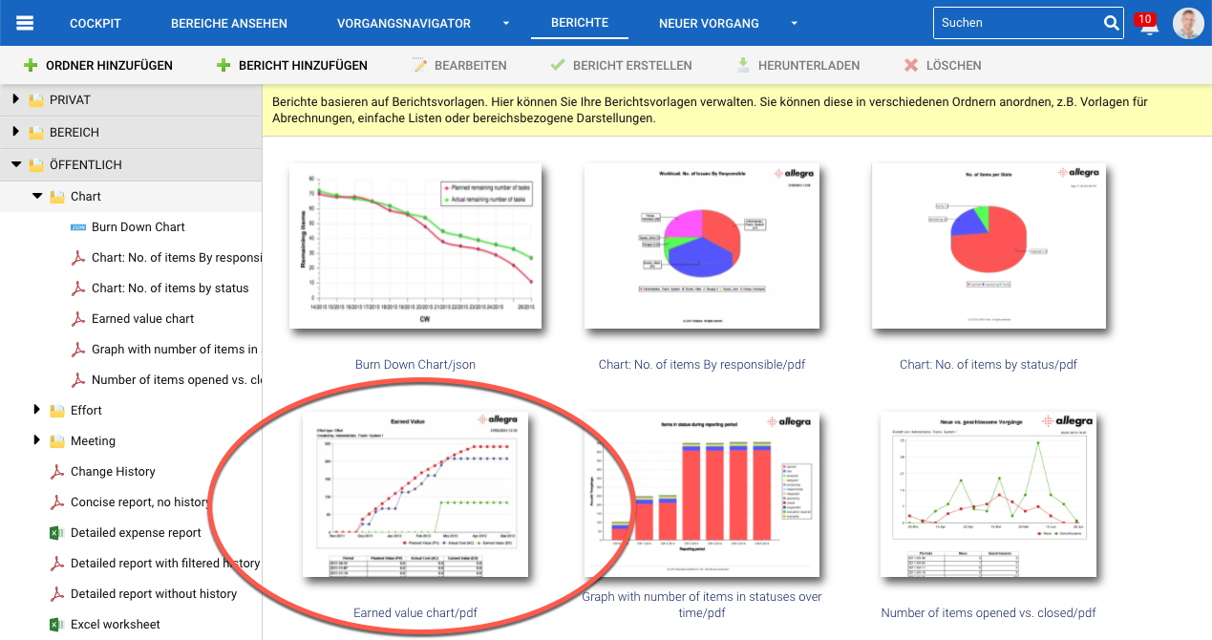The width and height of the screenshot is (1212, 640).
Task: Click the Bearbeiten pencil icon
Action: click(x=420, y=66)
